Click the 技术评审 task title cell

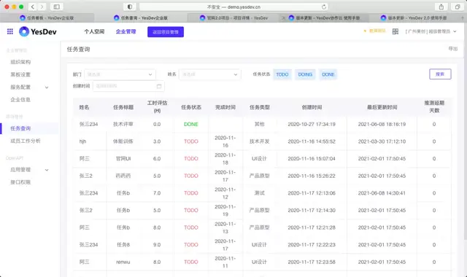coord(123,124)
